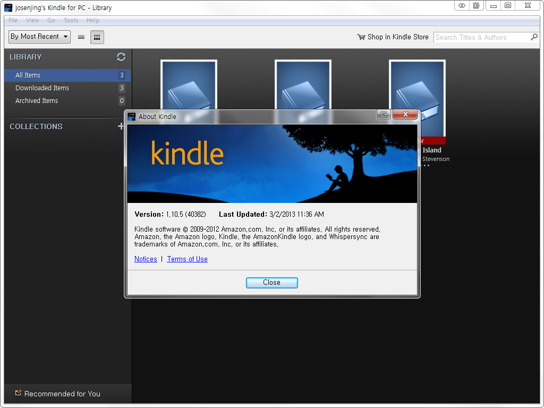Click the About Kindle dialog restore icon
544x408 pixels.
pos(384,114)
